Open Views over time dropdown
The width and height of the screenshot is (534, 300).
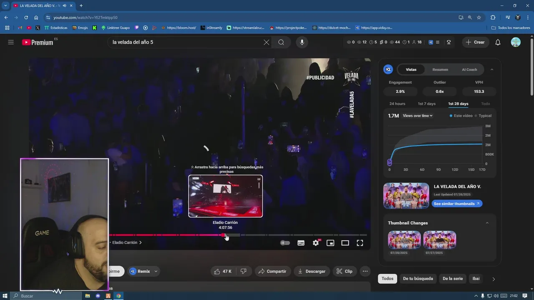coord(418,115)
